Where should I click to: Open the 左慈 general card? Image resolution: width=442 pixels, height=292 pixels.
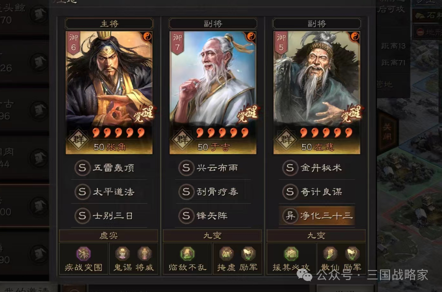pyautogui.click(x=317, y=92)
